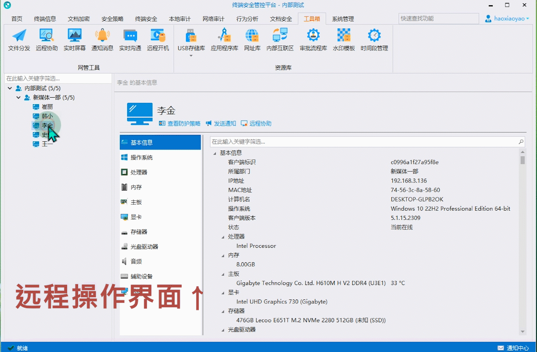Open the haoxiaoyao account dropdown
Screen dimensions: 537x352
pos(506,18)
